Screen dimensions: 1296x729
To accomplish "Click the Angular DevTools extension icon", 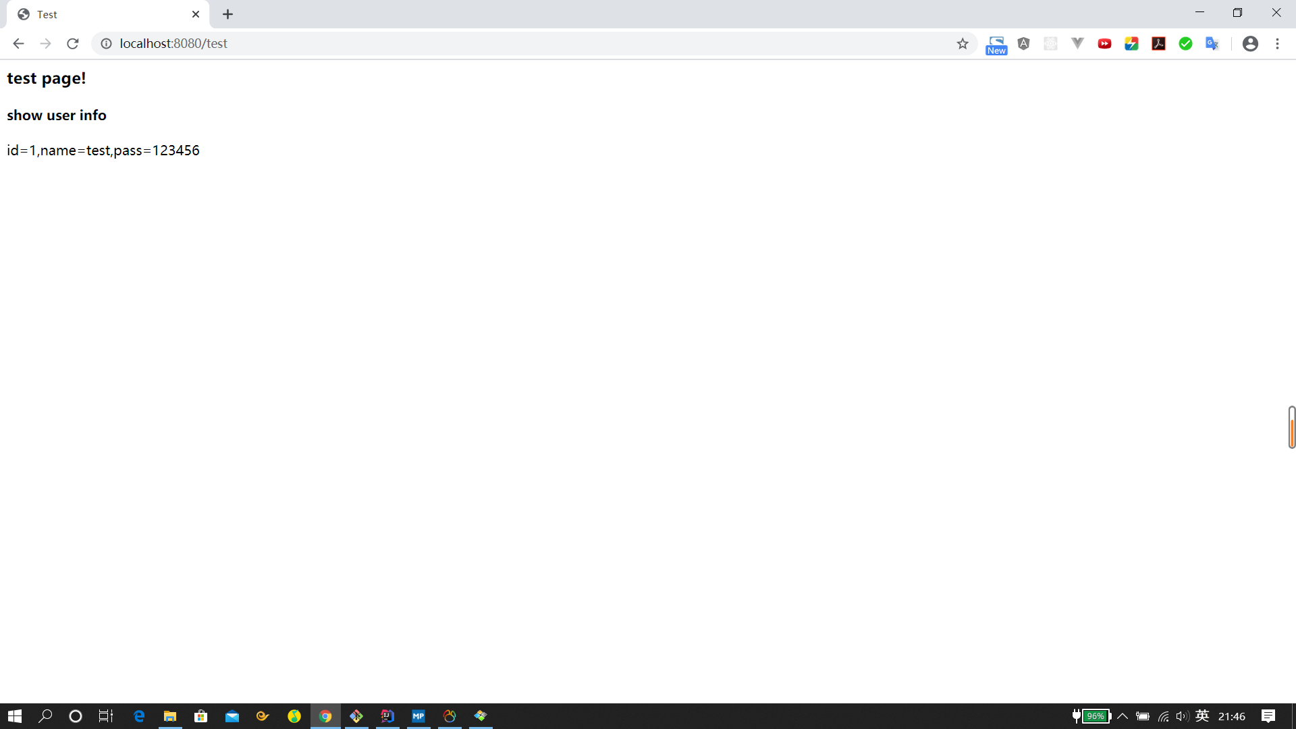I will pos(1023,44).
